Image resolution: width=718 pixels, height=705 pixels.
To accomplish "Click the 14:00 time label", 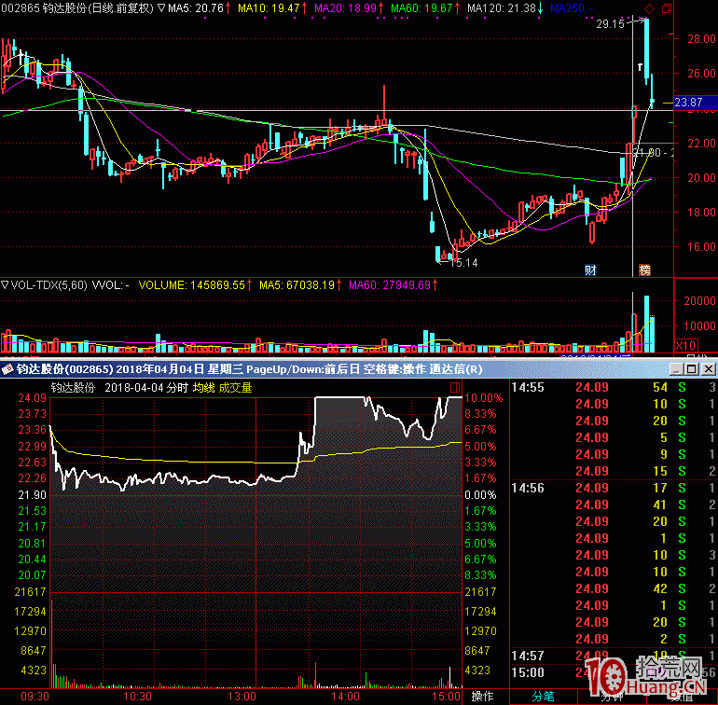I will click(x=345, y=697).
